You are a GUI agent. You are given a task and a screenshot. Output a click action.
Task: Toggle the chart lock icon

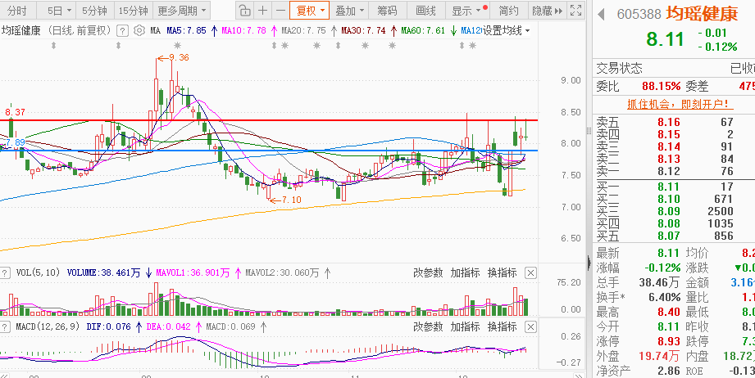pyautogui.click(x=244, y=10)
